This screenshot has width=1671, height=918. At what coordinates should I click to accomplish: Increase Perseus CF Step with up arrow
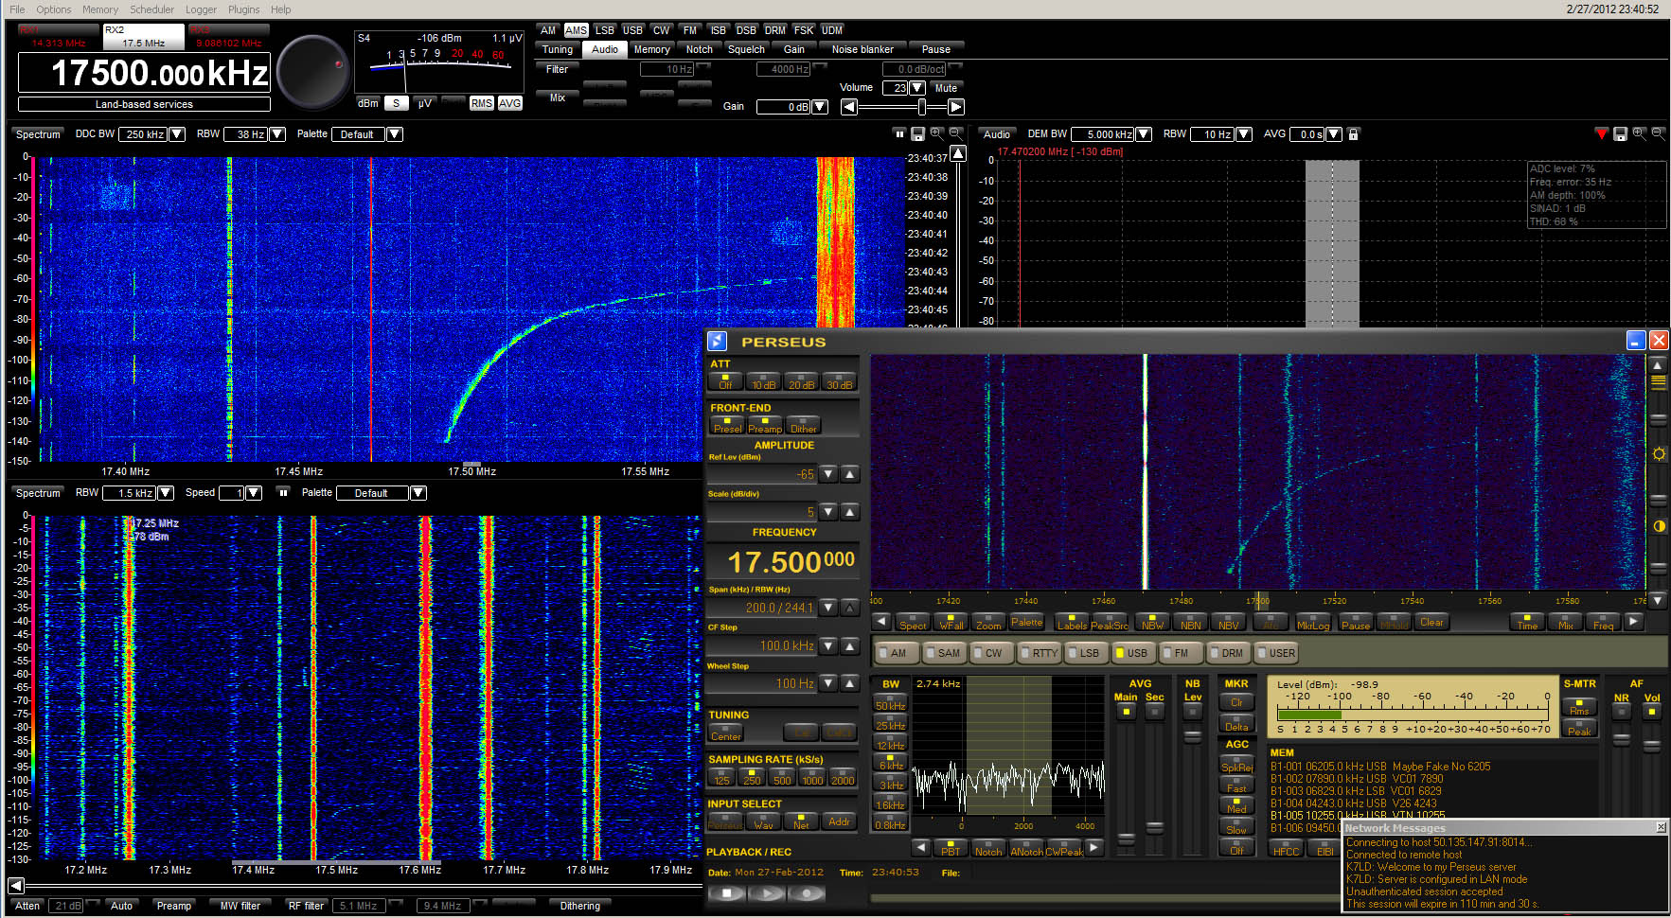(x=850, y=645)
